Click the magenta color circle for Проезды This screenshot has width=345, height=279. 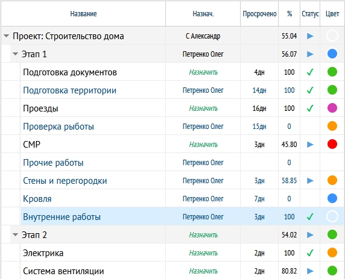coord(332,108)
